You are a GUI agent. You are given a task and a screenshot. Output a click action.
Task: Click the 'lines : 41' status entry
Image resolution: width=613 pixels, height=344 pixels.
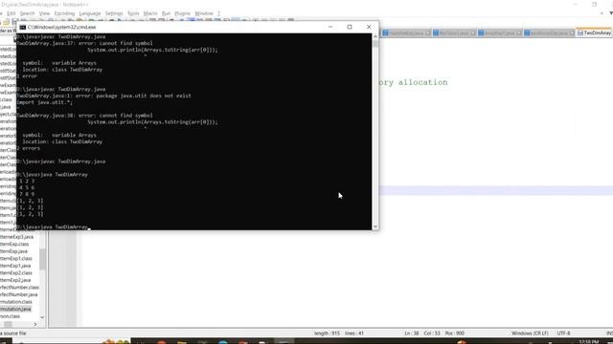(354, 333)
